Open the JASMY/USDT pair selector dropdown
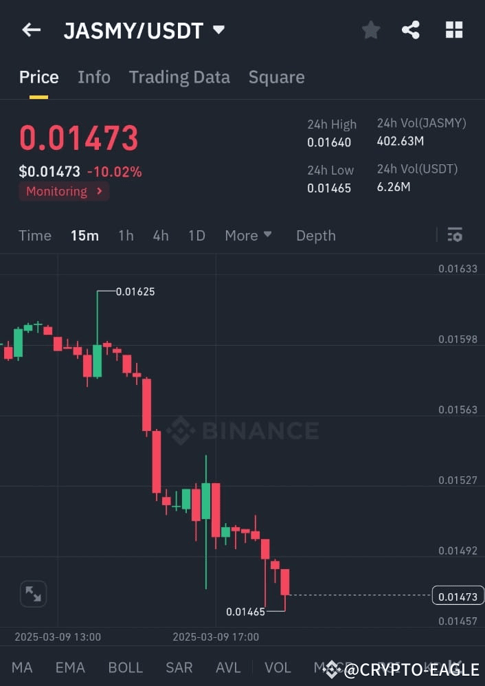Image resolution: width=485 pixels, height=686 pixels. (x=143, y=30)
